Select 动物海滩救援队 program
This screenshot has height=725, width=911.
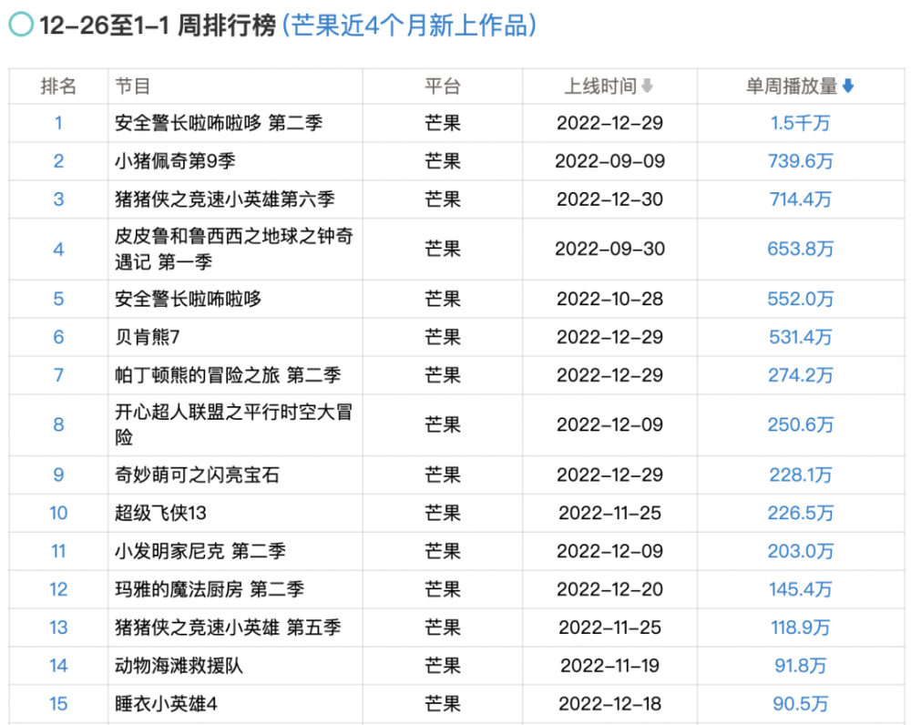179,666
